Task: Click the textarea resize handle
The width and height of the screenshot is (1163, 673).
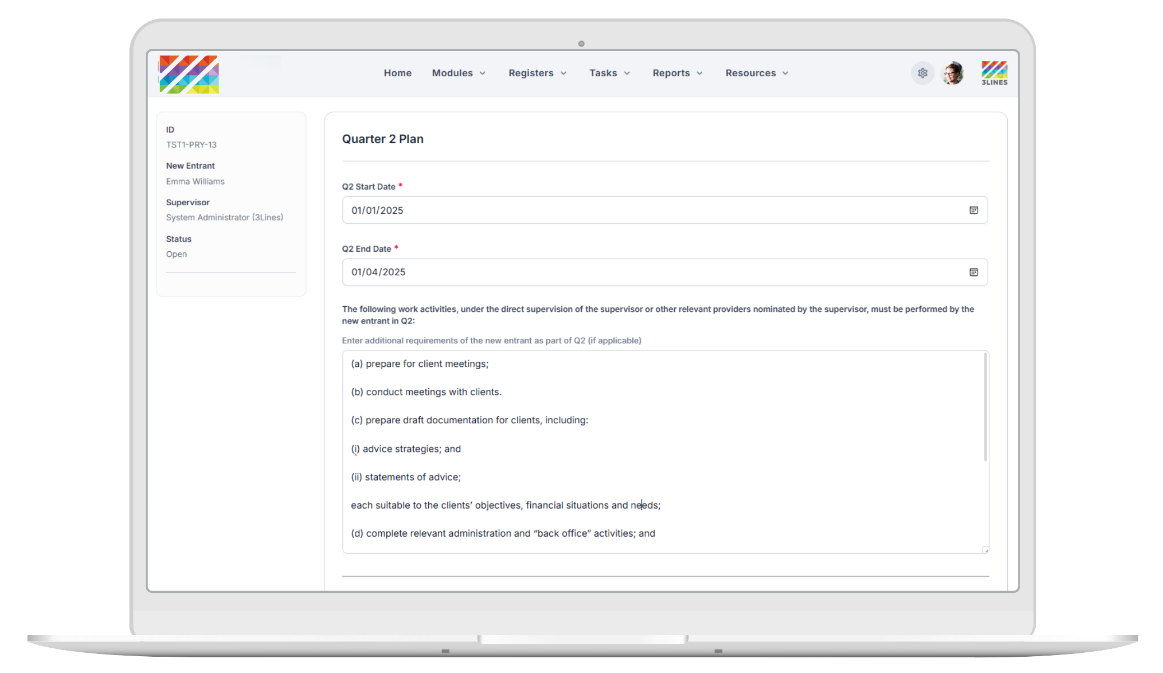Action: pyautogui.click(x=986, y=550)
